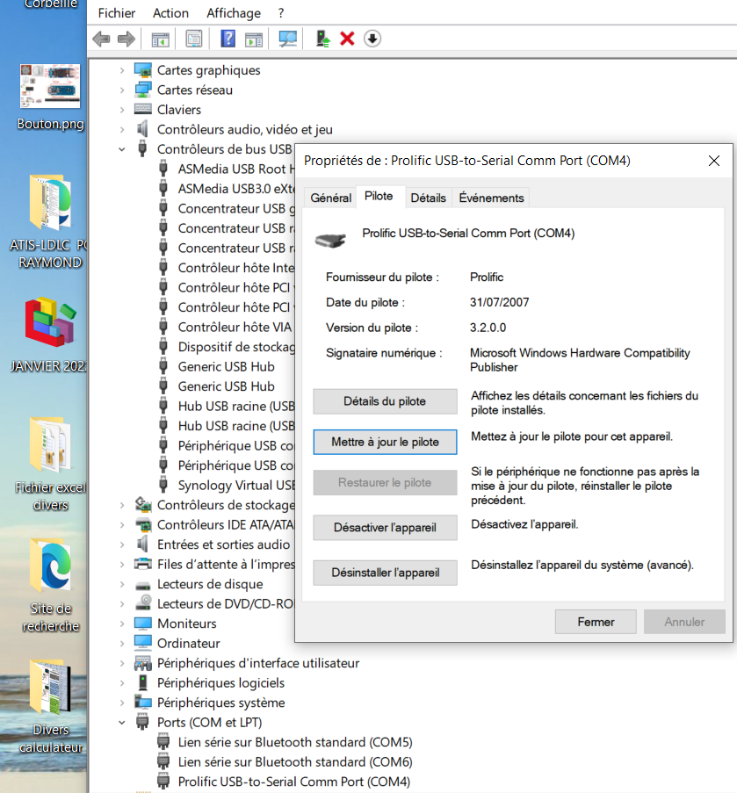Expand Périphériques système node
Screen dimensions: 737x793
pos(122,703)
